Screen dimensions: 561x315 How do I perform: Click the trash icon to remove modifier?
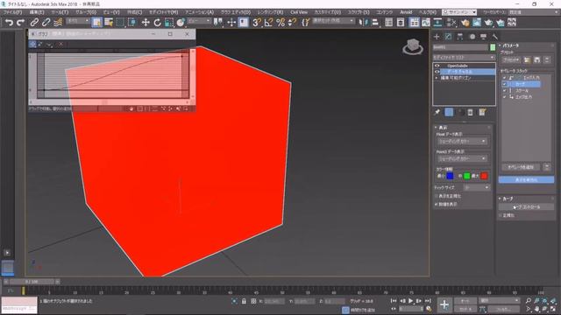(x=471, y=113)
